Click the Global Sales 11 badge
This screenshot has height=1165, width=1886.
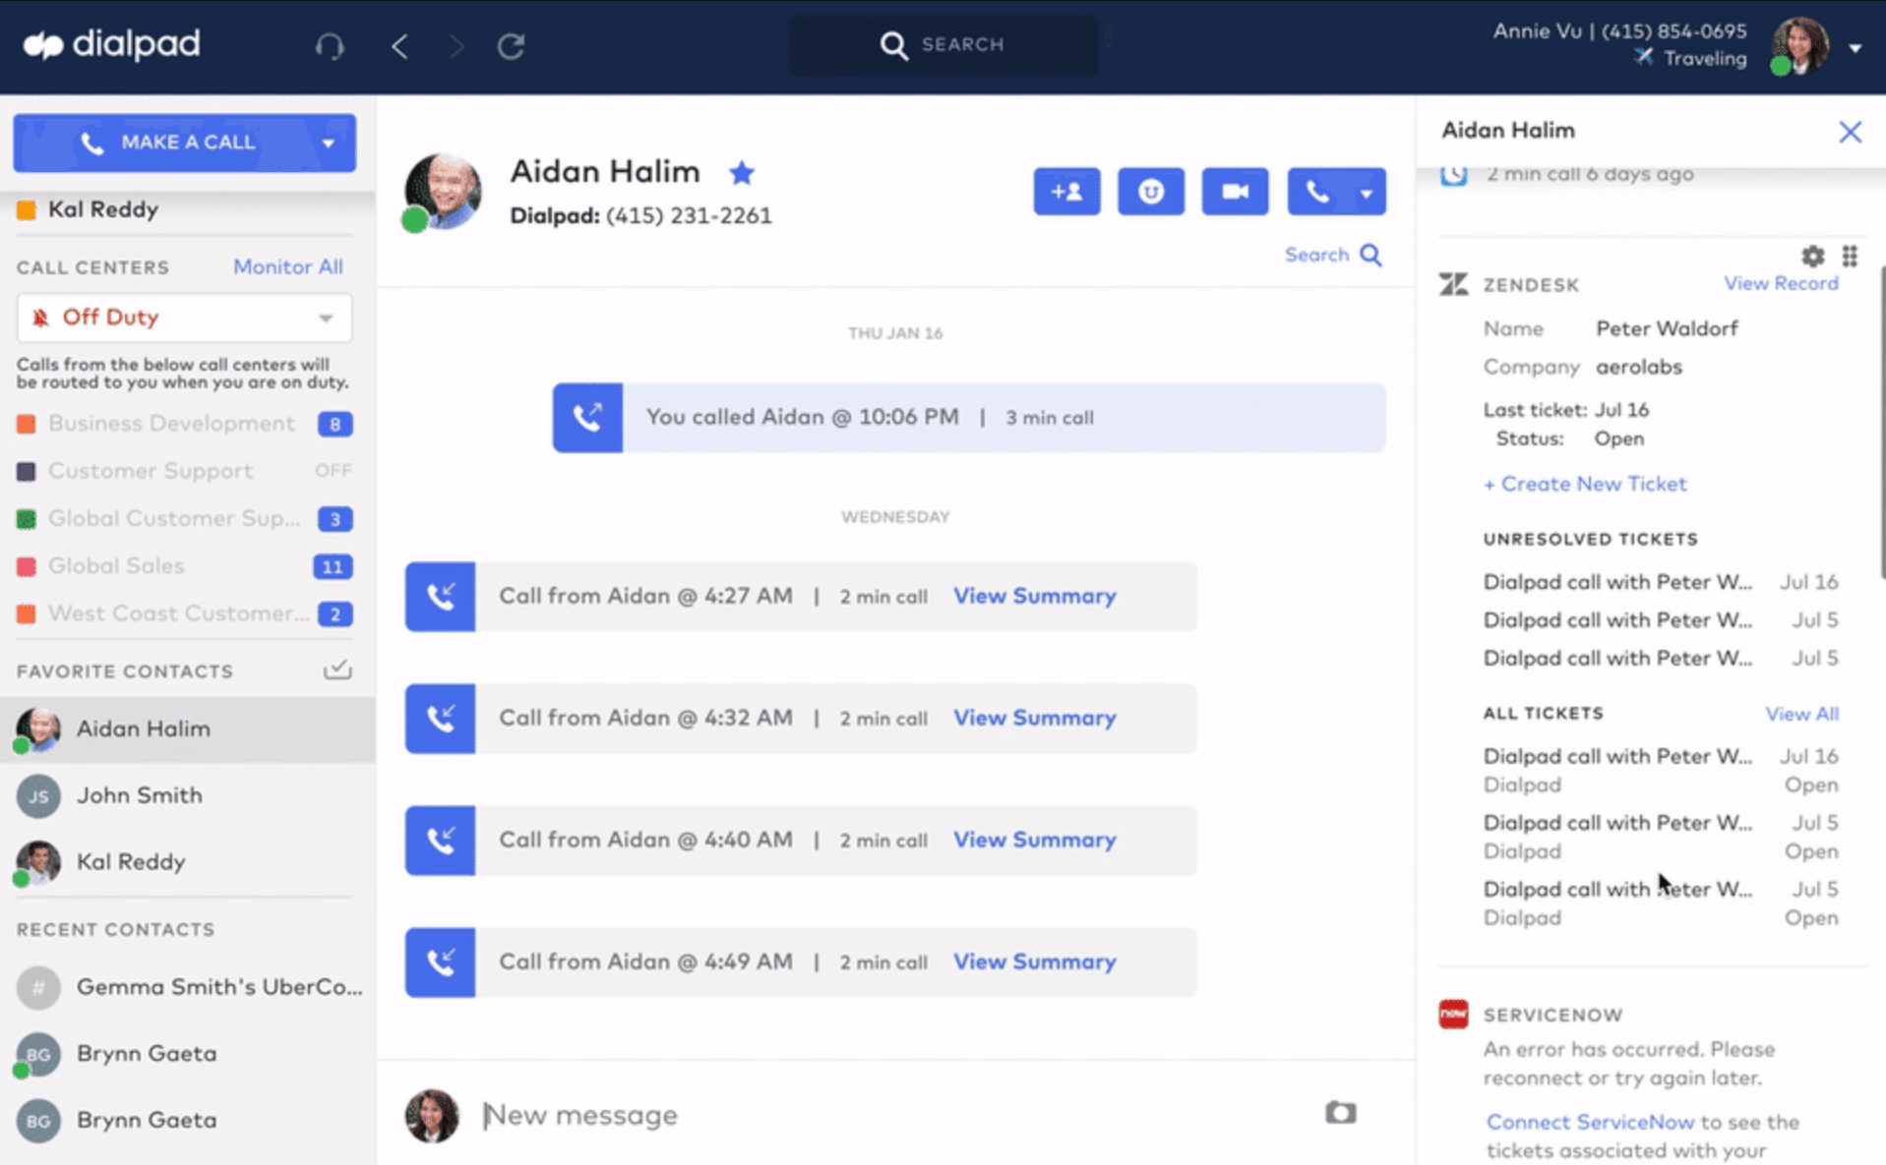pos(333,567)
